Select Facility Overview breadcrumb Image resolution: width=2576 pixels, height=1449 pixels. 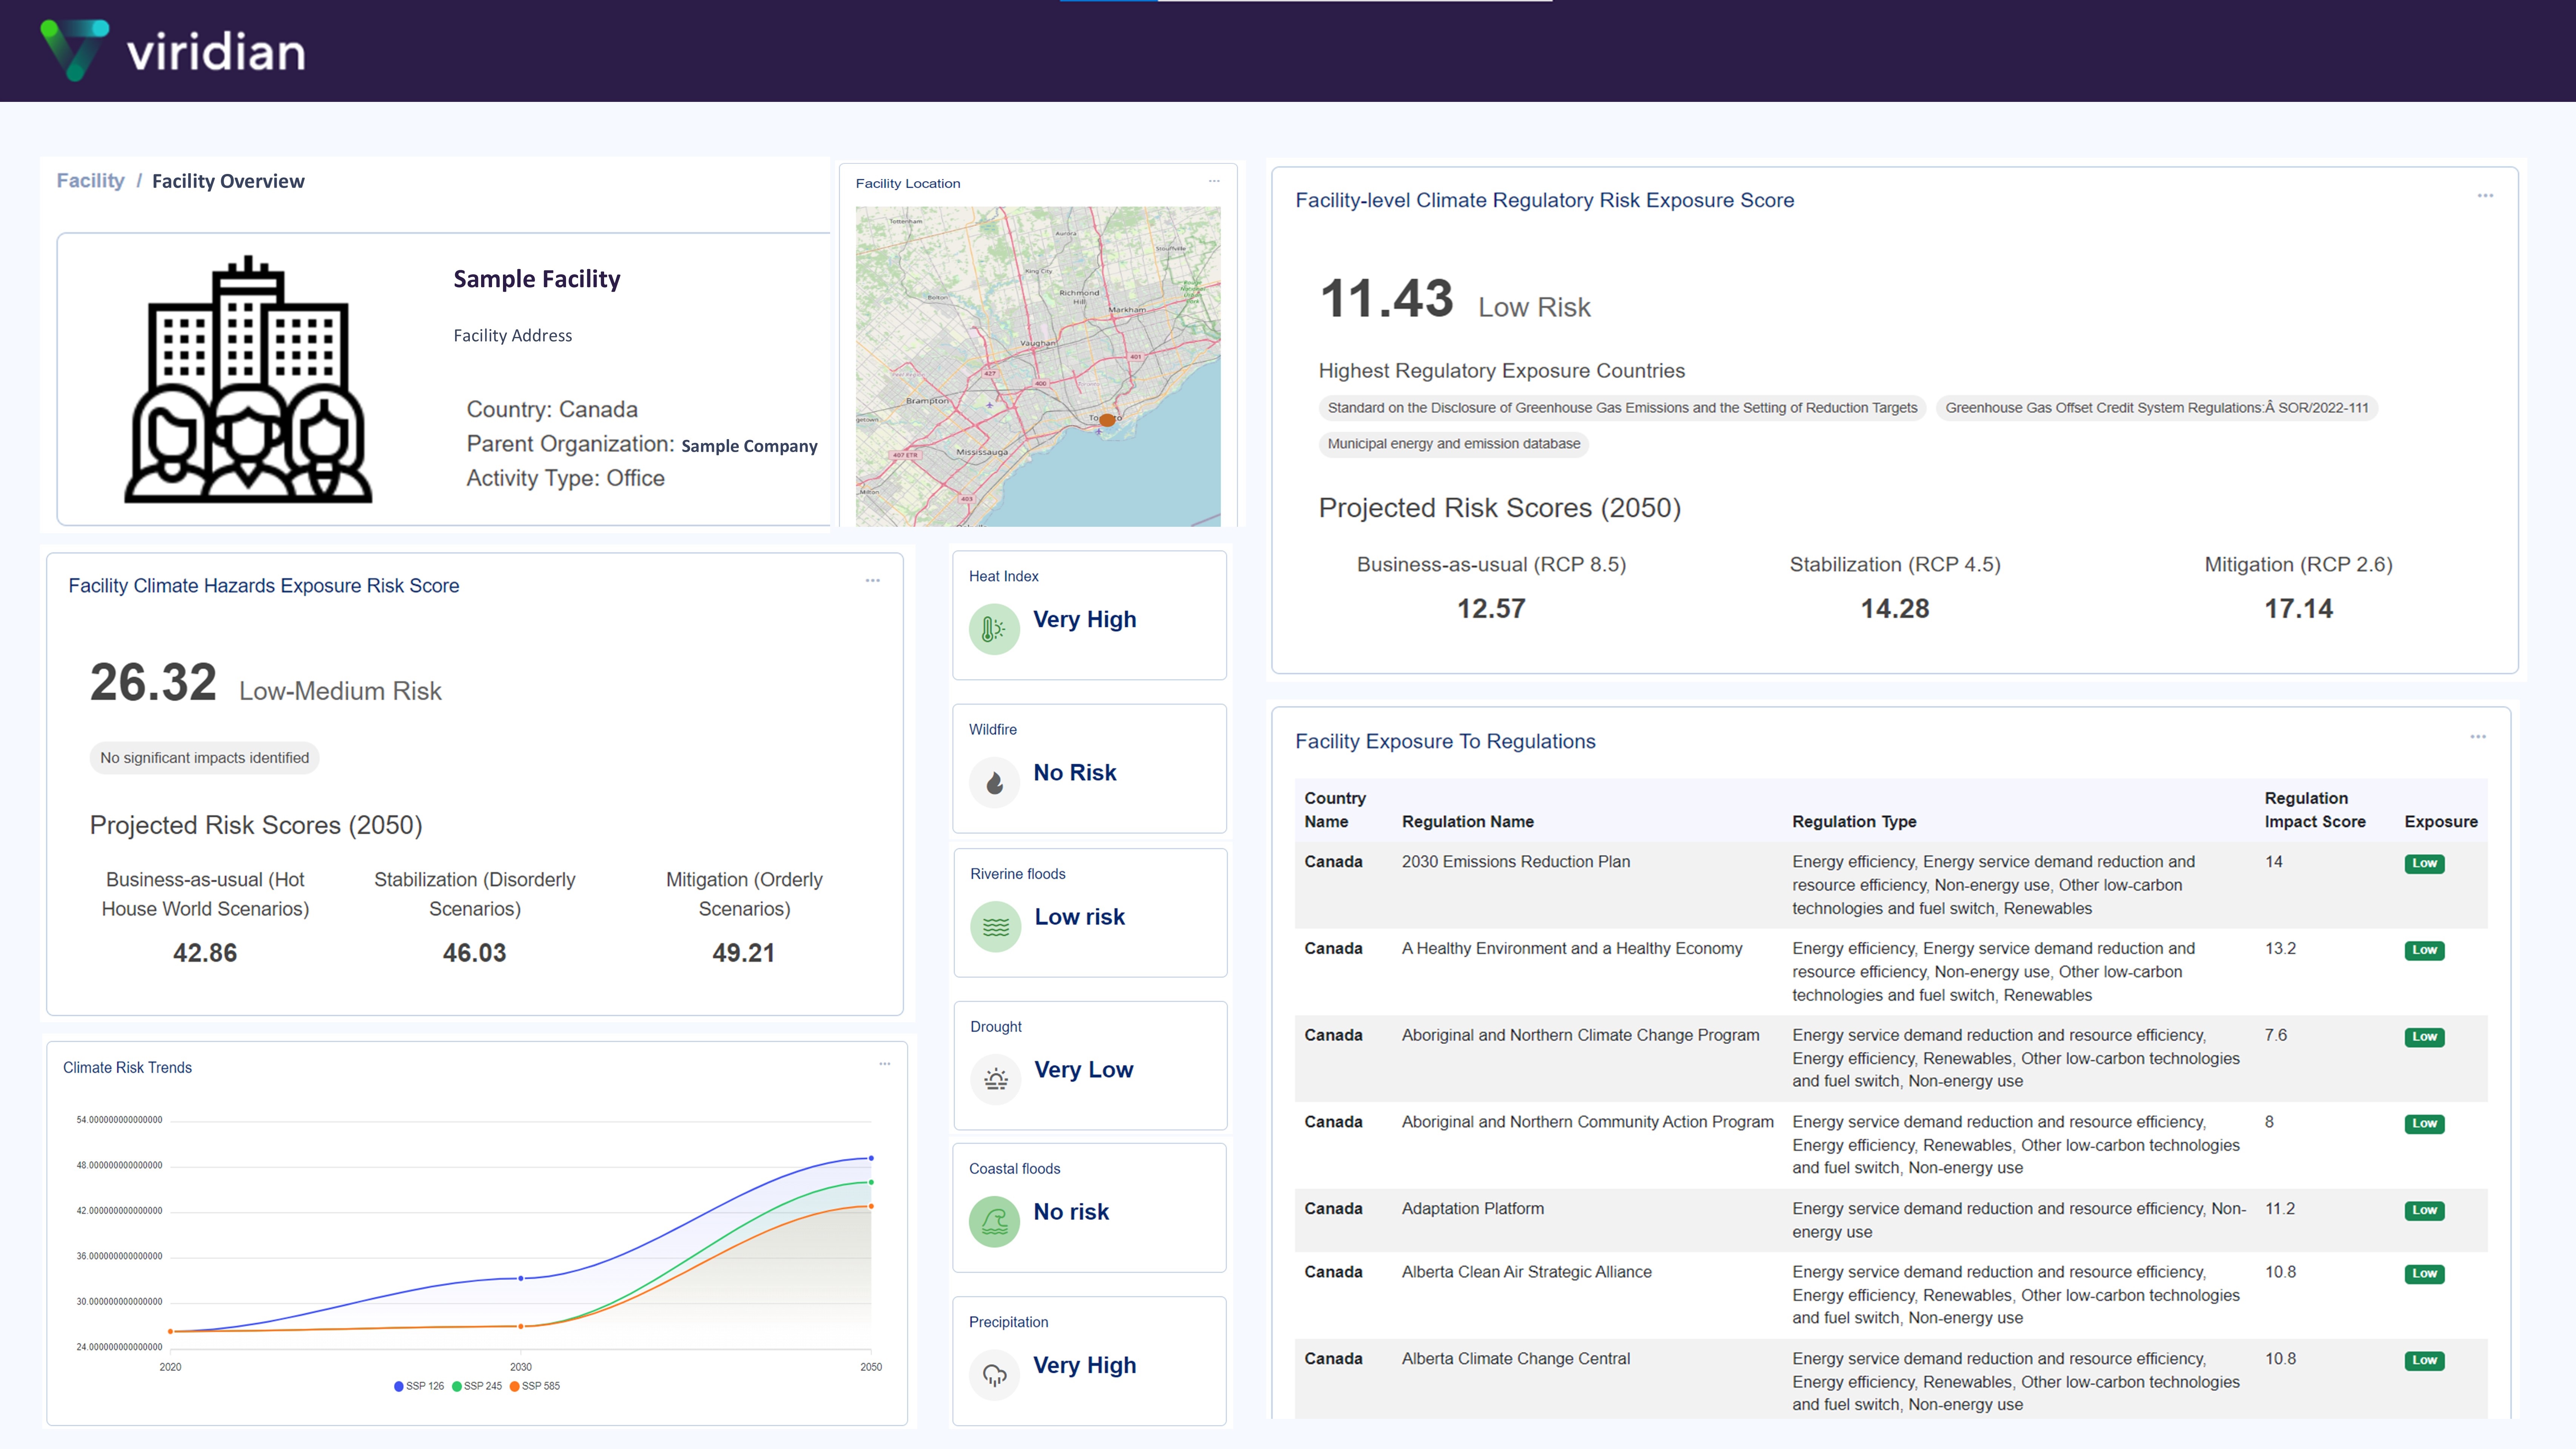(228, 181)
